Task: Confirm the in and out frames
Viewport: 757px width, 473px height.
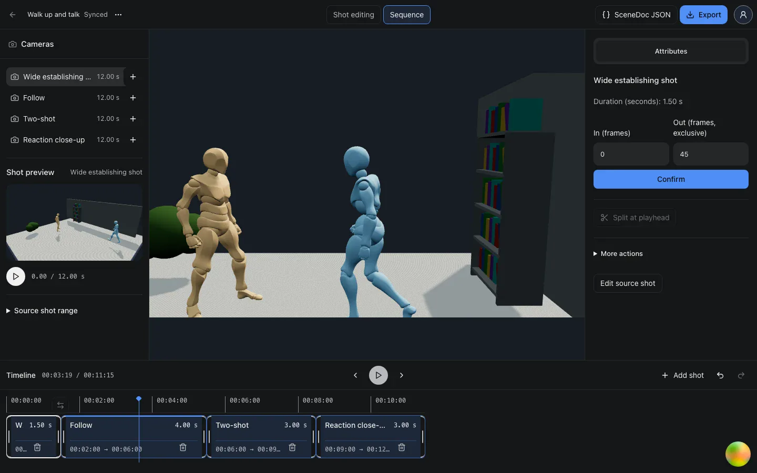Action: point(671,179)
